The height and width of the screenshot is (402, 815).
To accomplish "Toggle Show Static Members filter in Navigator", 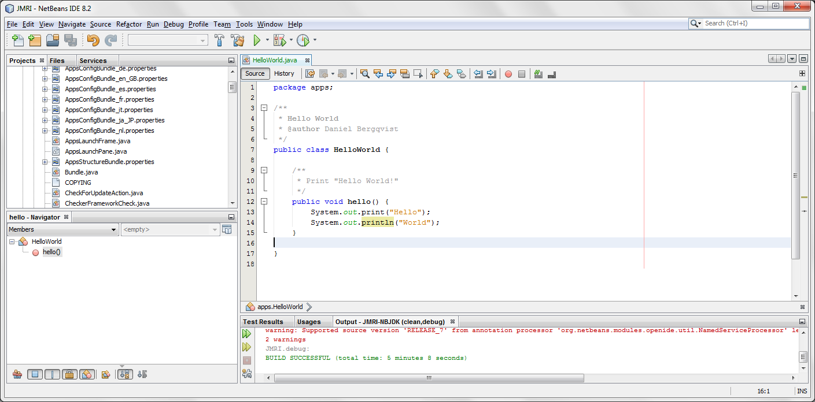I will pos(52,374).
